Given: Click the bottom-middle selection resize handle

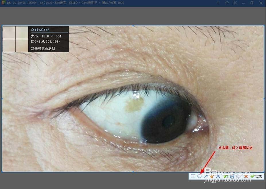Looking at the screenshot, I should (133, 172).
